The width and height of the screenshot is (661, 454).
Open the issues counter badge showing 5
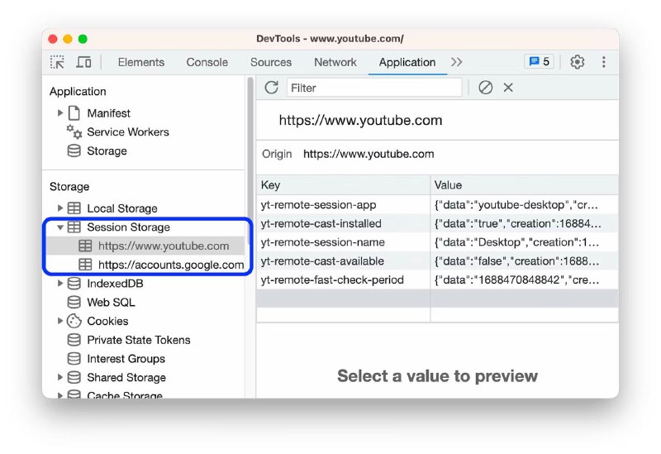540,61
